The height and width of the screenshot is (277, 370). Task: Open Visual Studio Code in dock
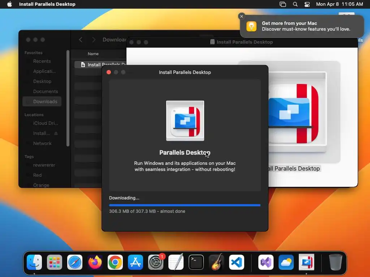tap(237, 262)
